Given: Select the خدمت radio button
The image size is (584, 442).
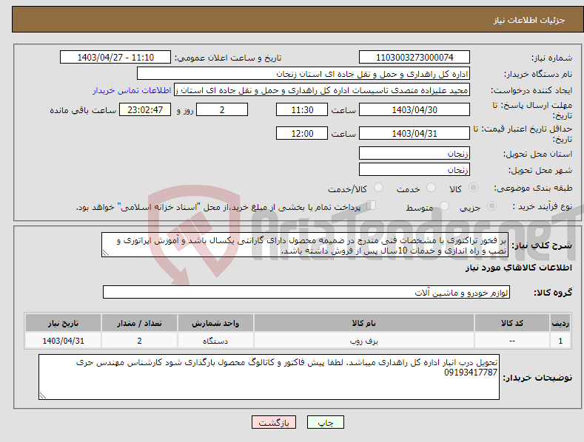Looking at the screenshot, I should click(431, 188).
